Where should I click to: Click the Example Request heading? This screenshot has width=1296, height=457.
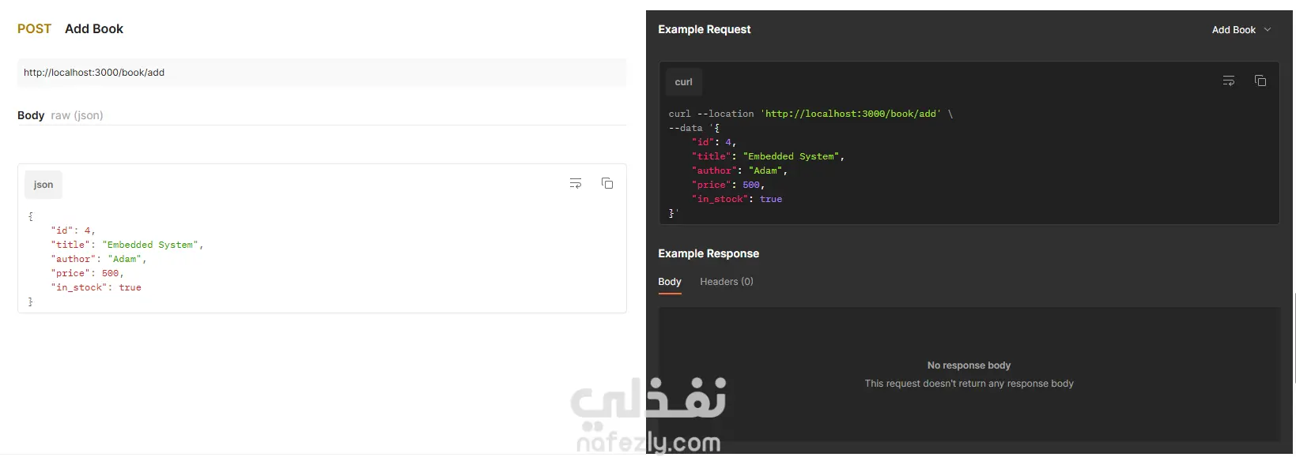(x=704, y=30)
